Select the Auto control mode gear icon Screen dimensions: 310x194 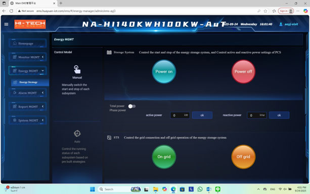point(77,133)
